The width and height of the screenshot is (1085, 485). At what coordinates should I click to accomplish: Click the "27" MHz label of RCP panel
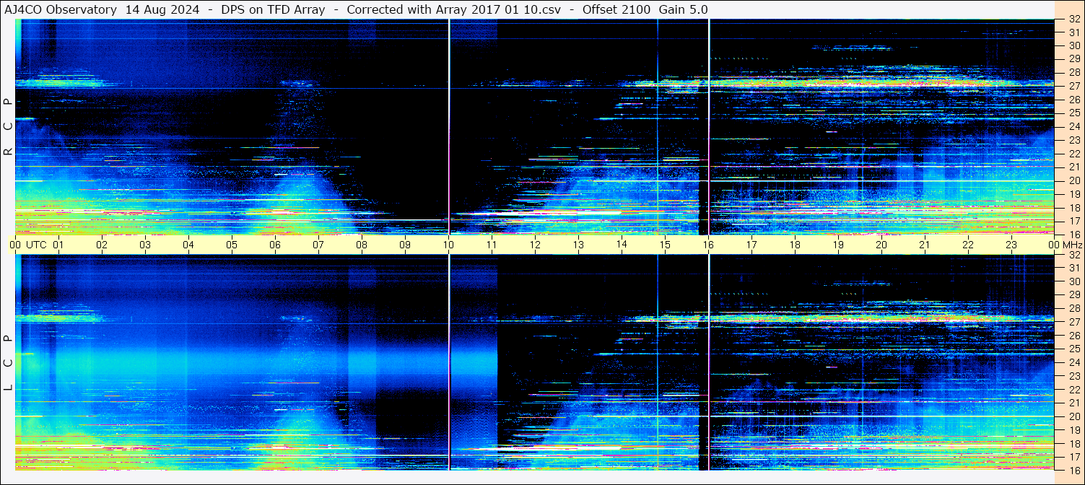1074,86
